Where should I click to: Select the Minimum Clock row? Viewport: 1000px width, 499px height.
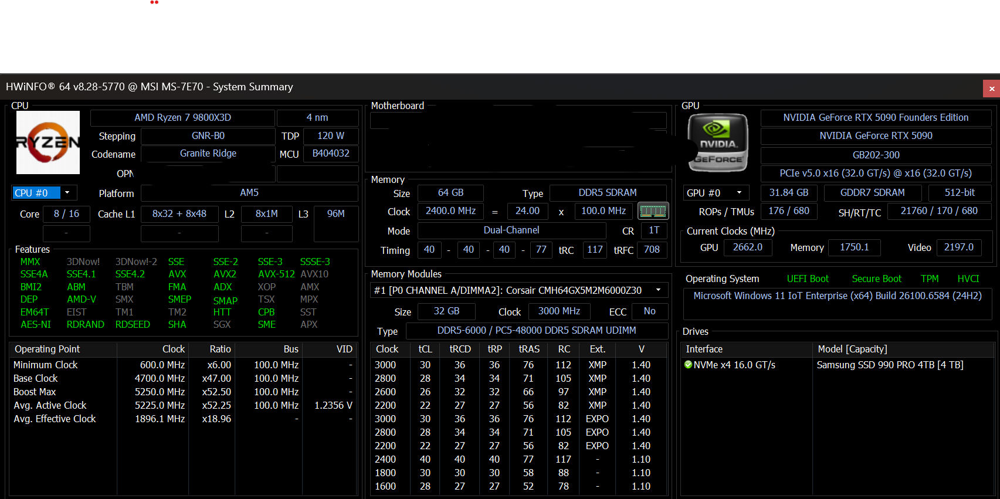(183, 365)
